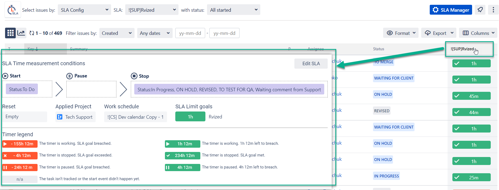The height and width of the screenshot is (190, 499).
Task: Click the ![SUP]Rvized column header
Action: (x=462, y=49)
